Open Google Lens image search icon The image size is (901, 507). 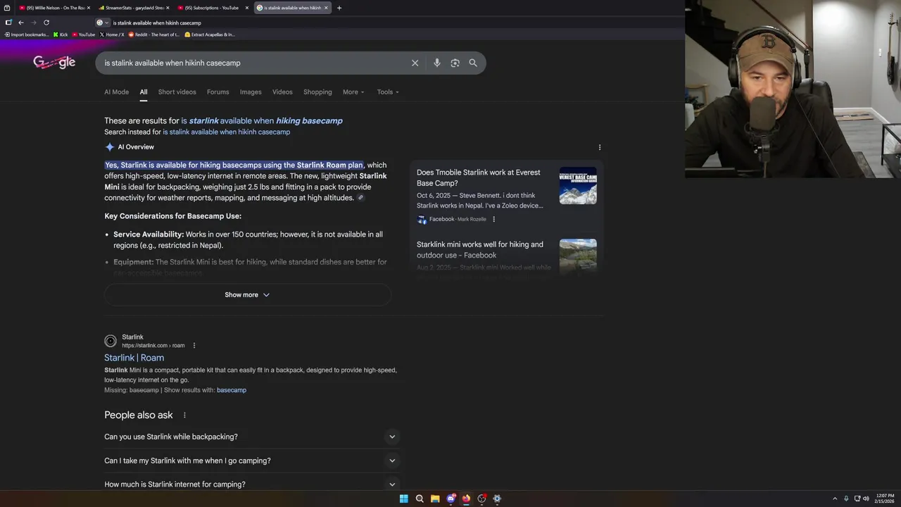pyautogui.click(x=455, y=63)
